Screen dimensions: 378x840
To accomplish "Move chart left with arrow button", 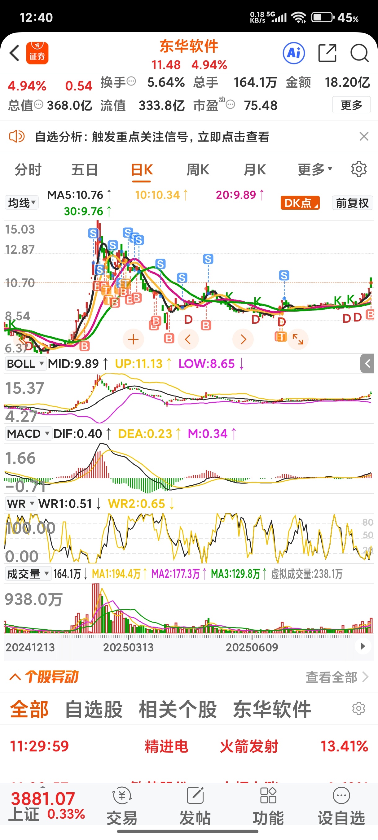I will coord(188,339).
